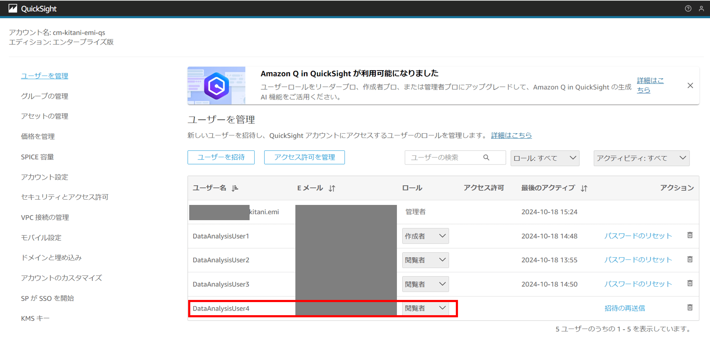Open 価格を管理 in sidebar
Viewport: 710px width, 340px height.
click(38, 136)
